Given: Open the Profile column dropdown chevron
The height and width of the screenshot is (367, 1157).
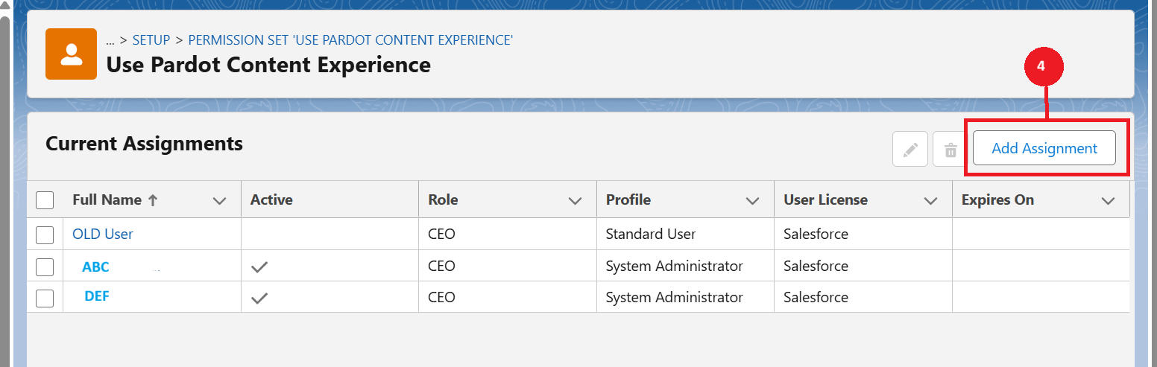Looking at the screenshot, I should click(x=753, y=200).
